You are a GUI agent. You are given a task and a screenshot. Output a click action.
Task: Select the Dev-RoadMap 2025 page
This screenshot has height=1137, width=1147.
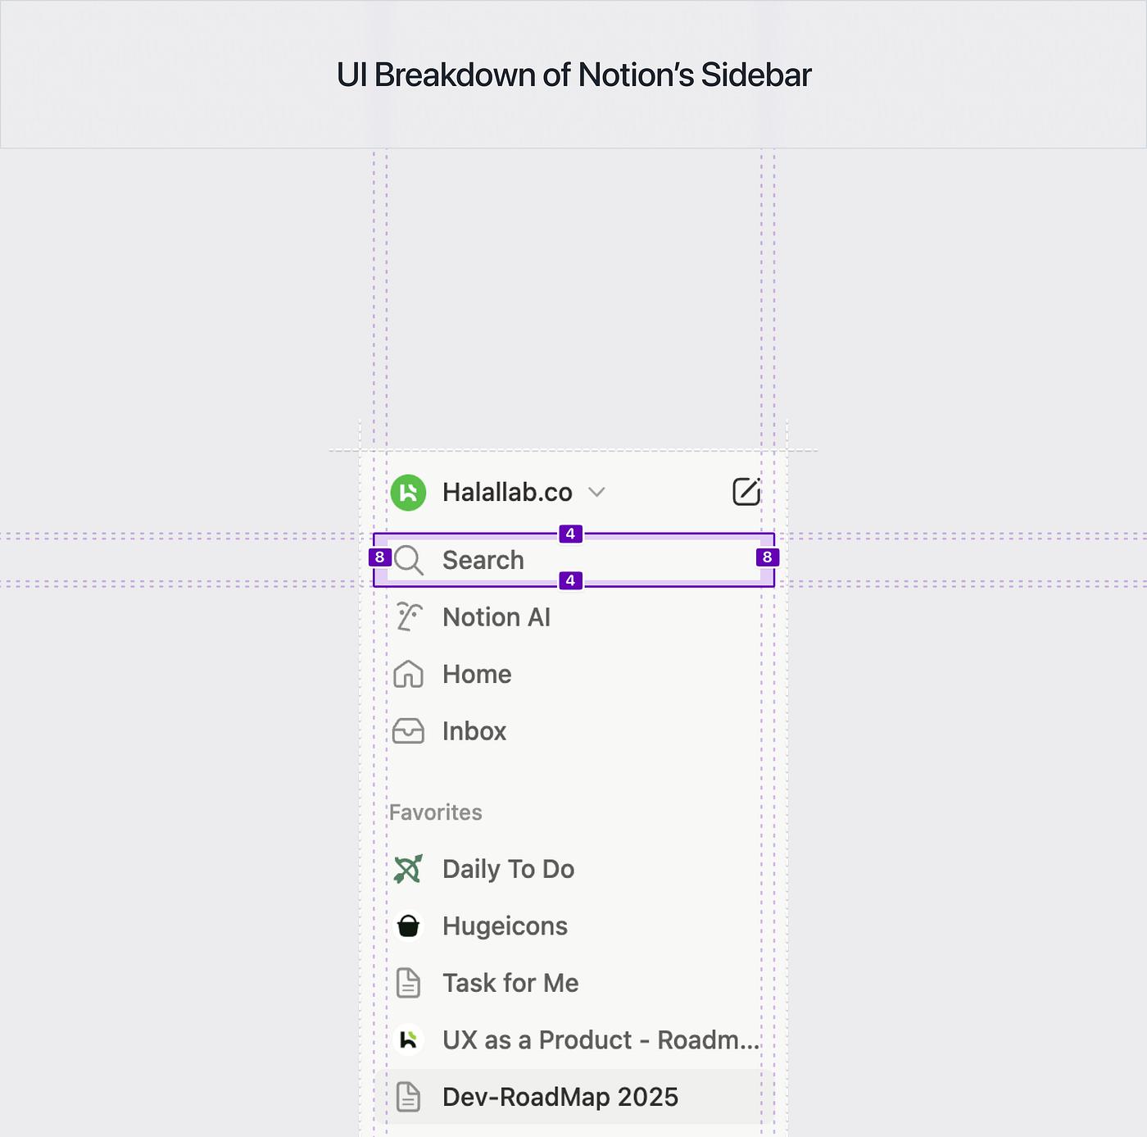[x=573, y=1097]
